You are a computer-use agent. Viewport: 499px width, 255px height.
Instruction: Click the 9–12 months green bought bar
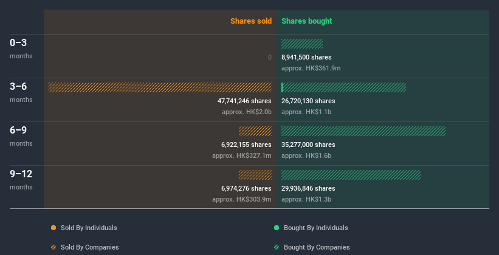pos(351,175)
